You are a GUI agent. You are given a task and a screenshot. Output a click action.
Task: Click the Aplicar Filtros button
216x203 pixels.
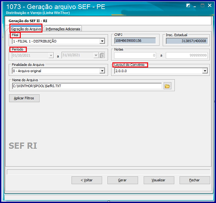coord(24,98)
